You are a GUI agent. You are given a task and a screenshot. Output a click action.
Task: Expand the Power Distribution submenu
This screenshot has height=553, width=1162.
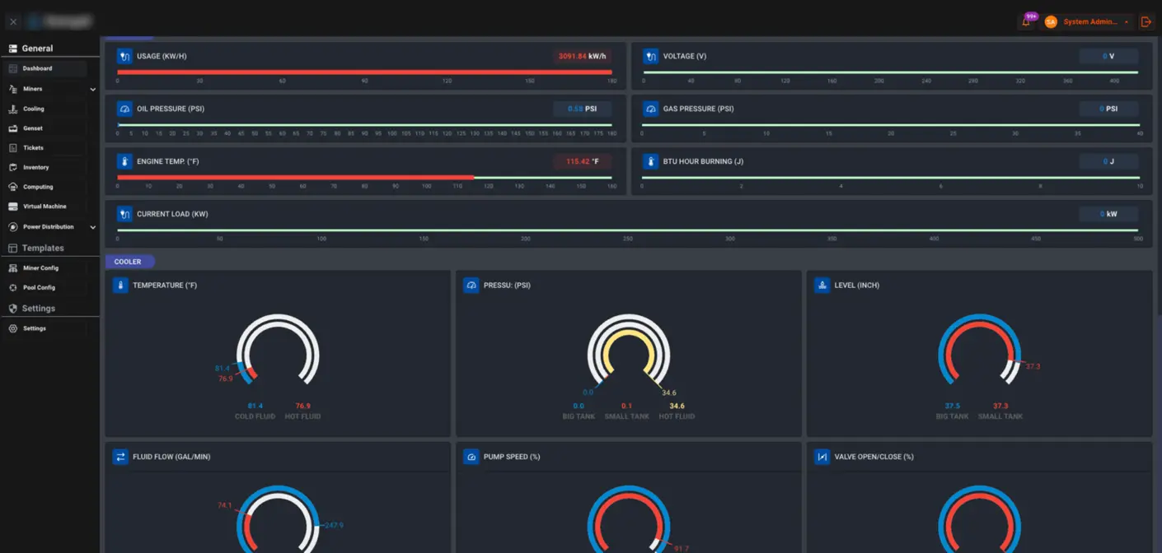tap(92, 227)
